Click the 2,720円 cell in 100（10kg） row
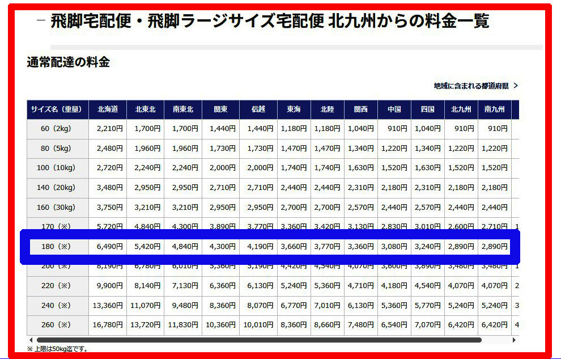 coord(108,168)
